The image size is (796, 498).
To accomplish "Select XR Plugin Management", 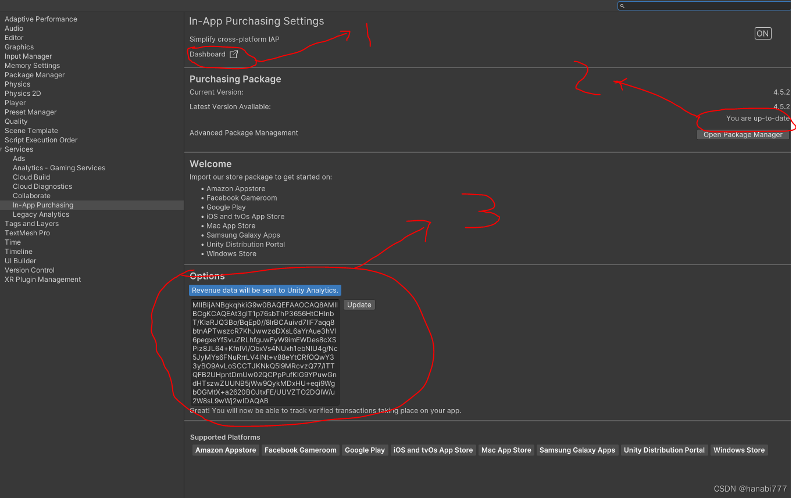I will click(x=43, y=280).
